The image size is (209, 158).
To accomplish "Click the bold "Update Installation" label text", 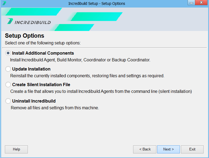I will click(x=31, y=69).
